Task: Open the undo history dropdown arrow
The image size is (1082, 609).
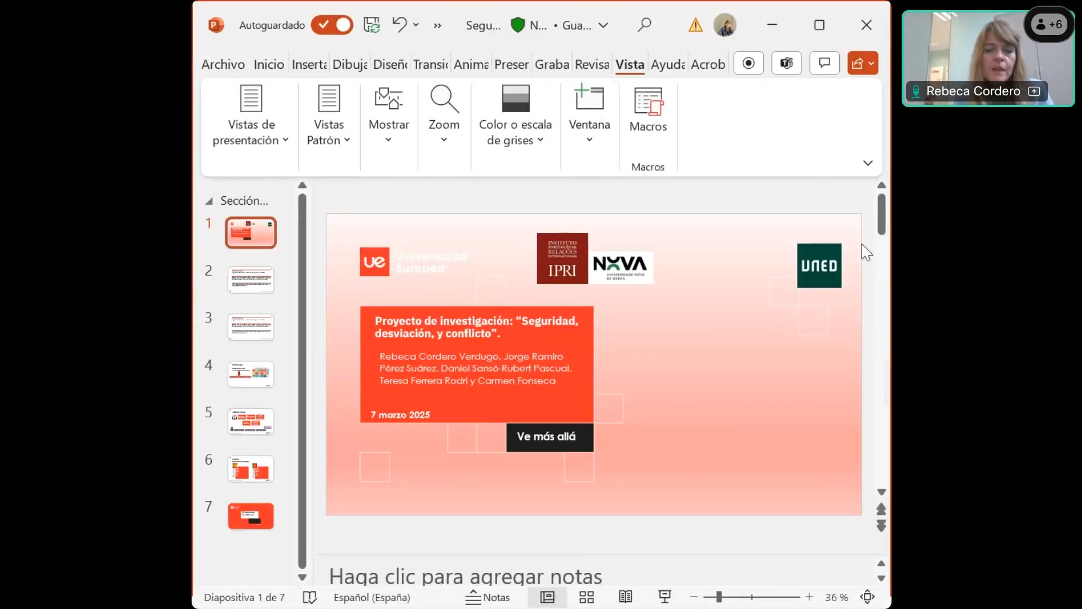Action: click(416, 25)
